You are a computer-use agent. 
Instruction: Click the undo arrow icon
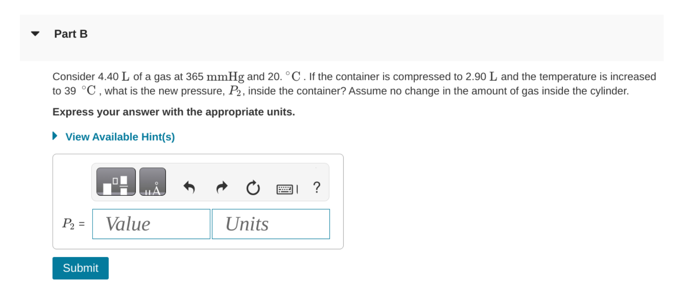coord(189,188)
